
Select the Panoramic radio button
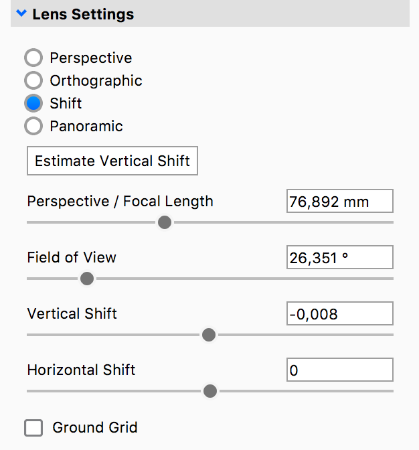pos(33,126)
